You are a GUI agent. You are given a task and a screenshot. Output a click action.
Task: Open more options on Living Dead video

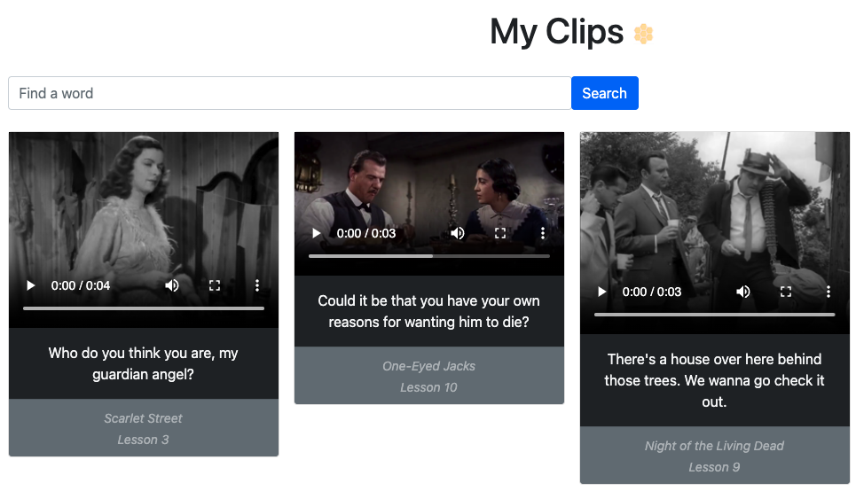[829, 292]
